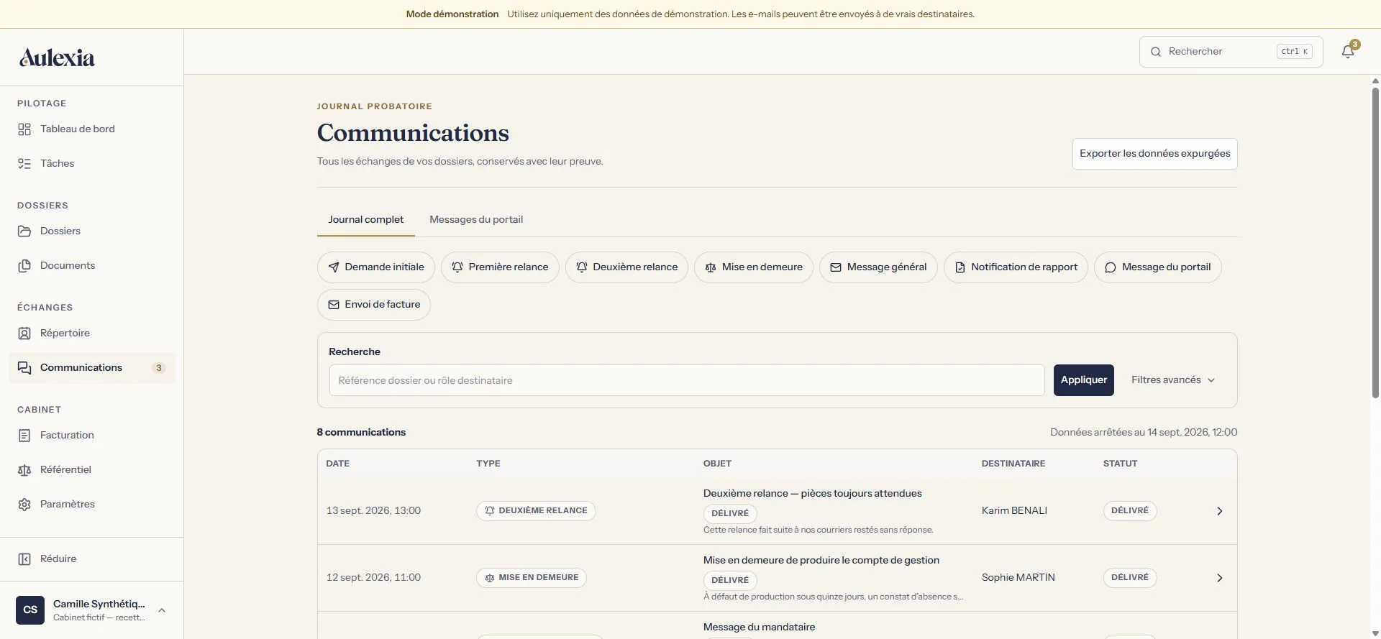1381x639 pixels.
Task: Open Deuxième relance — pièces toujours attendues
Action: click(x=813, y=494)
